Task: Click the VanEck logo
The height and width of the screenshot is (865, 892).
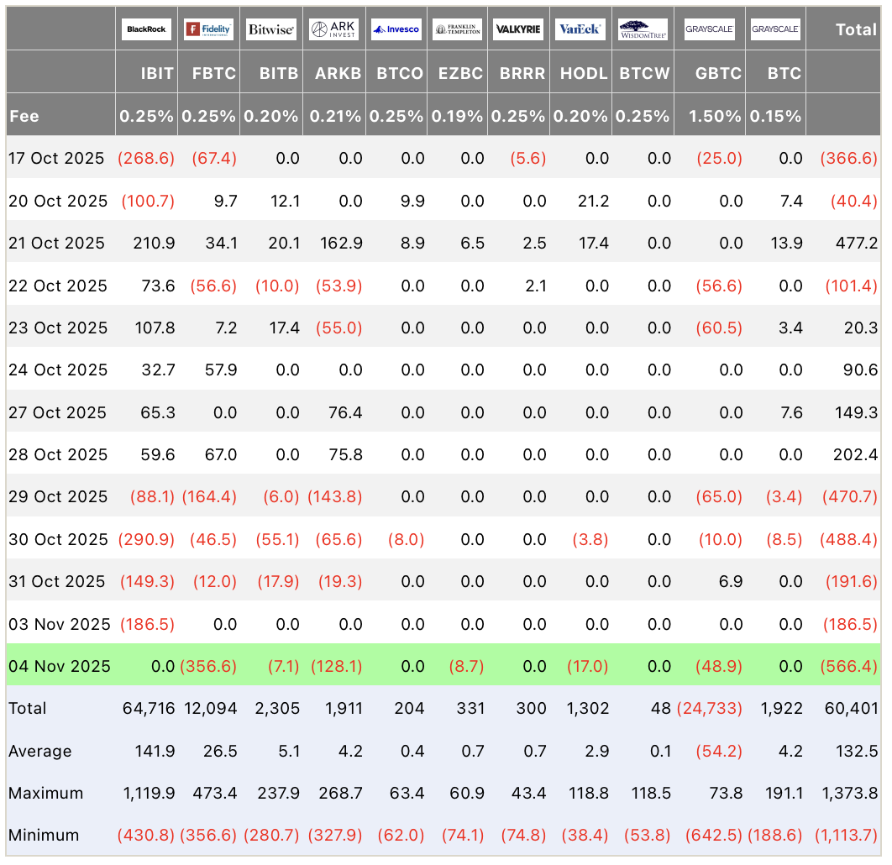Action: (580, 29)
